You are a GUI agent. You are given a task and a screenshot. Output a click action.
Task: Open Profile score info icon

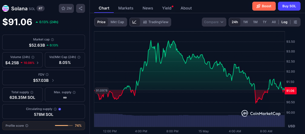click(x=27, y=126)
